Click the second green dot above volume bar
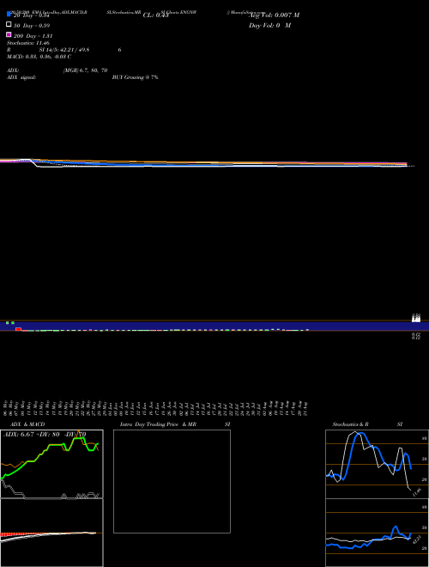The image size is (429, 567). (x=13, y=322)
